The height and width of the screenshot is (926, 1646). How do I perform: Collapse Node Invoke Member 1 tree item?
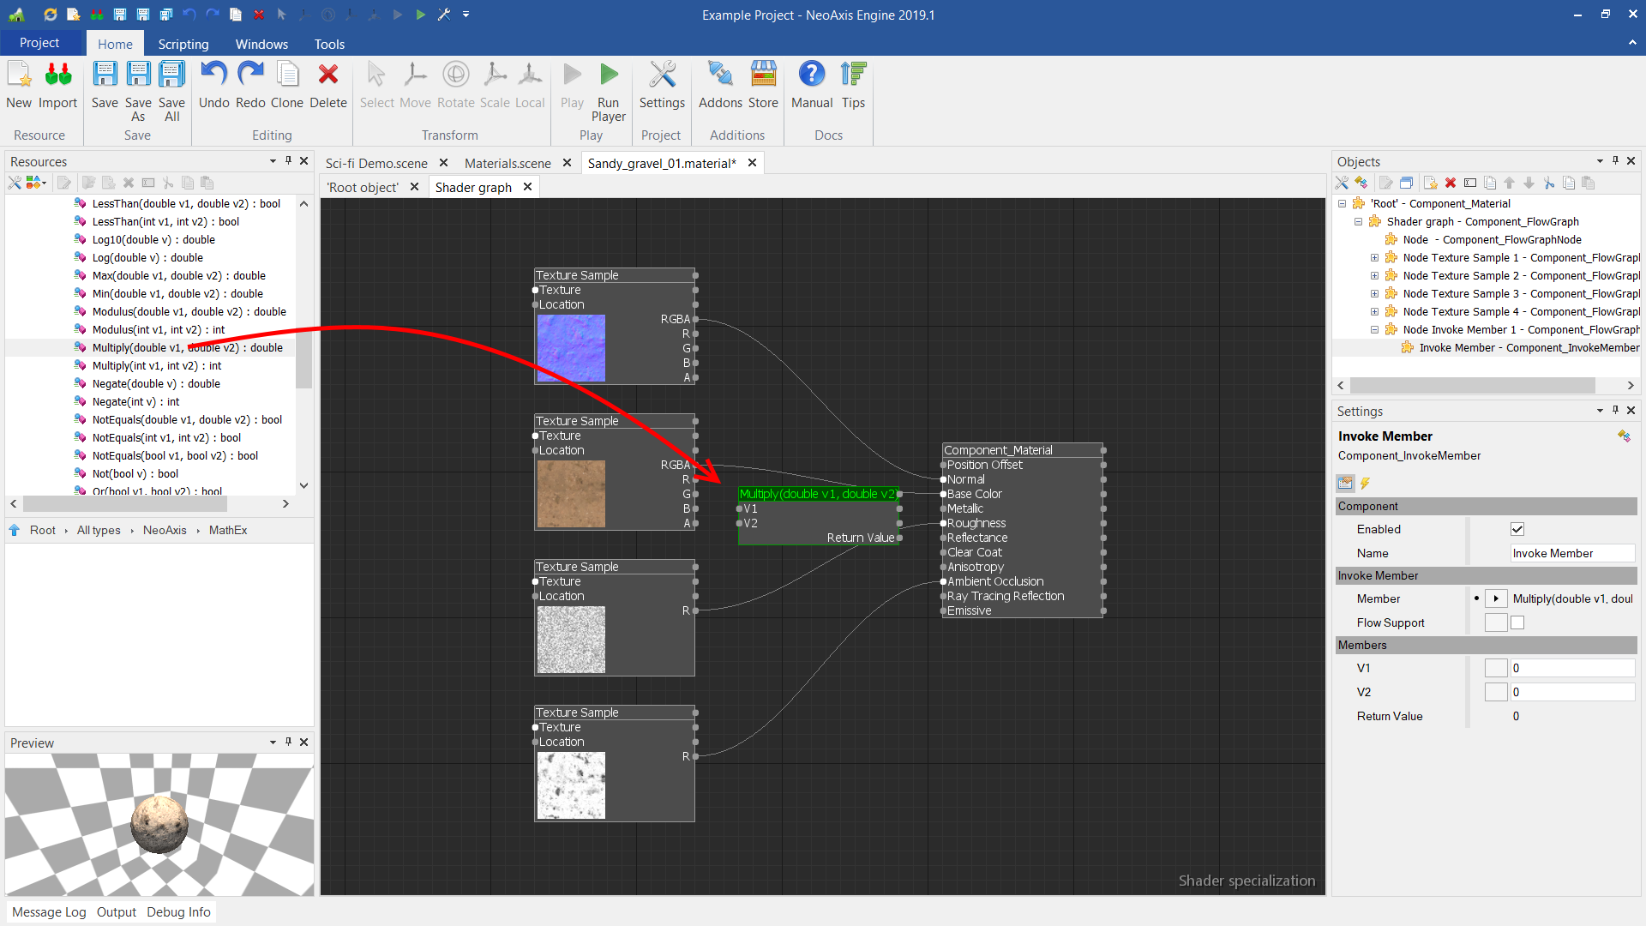coord(1374,330)
